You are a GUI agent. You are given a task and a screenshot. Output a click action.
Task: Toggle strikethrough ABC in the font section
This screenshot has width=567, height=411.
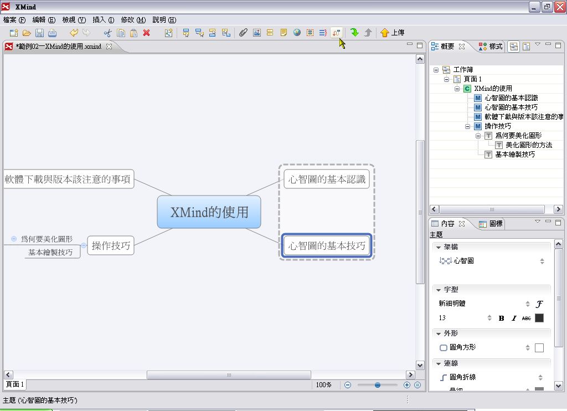pos(527,318)
